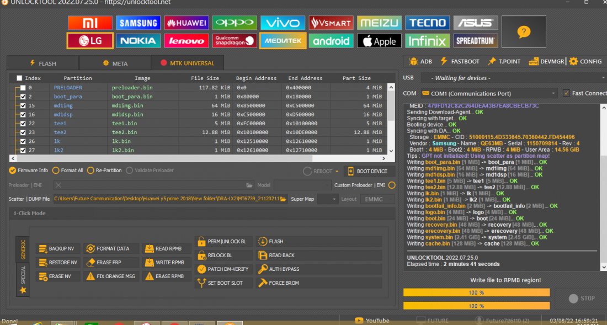Open the Model dropdown

point(302,185)
